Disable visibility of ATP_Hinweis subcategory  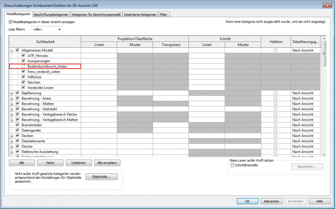(23, 56)
